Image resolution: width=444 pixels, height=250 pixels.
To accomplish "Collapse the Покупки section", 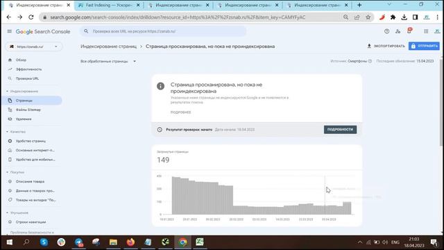I will (15, 172).
